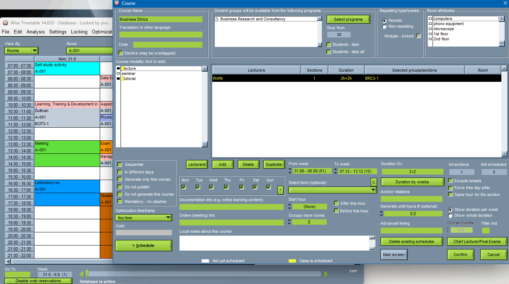The height and width of the screenshot is (284, 509).
Task: Click the grey Color swatch field
Action: [143, 232]
